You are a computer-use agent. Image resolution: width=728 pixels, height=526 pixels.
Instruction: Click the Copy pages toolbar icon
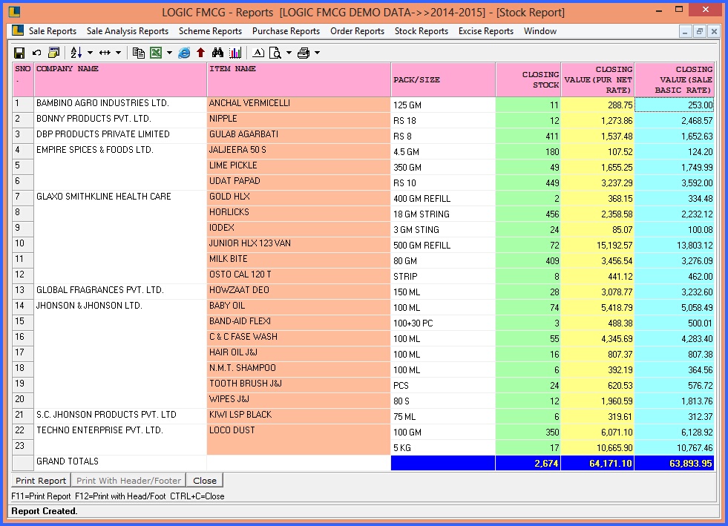(138, 53)
